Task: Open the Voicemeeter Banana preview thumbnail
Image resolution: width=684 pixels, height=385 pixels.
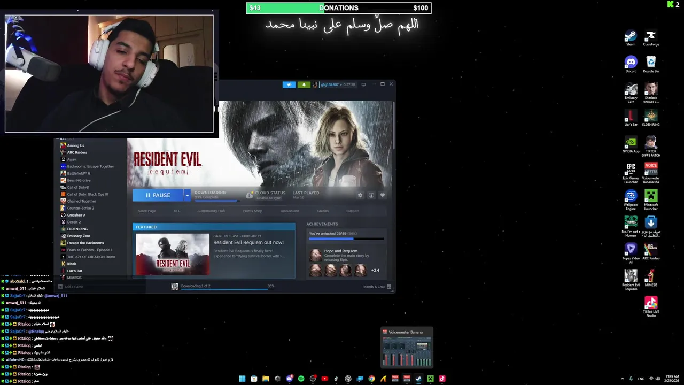Action: tap(407, 348)
